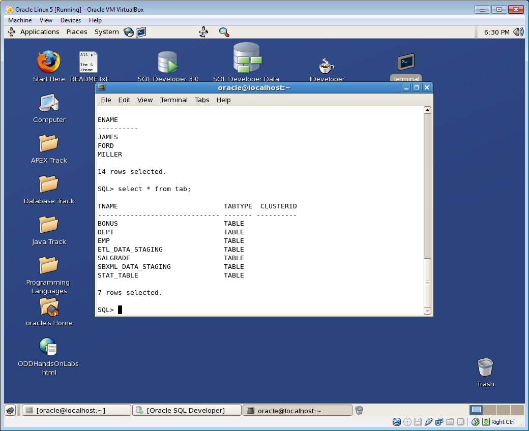Toggle the show desktop button in bottom panel
Screen dimensions: 529x431
10,410
